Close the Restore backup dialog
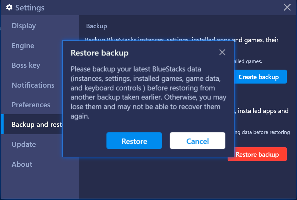 click(x=222, y=52)
